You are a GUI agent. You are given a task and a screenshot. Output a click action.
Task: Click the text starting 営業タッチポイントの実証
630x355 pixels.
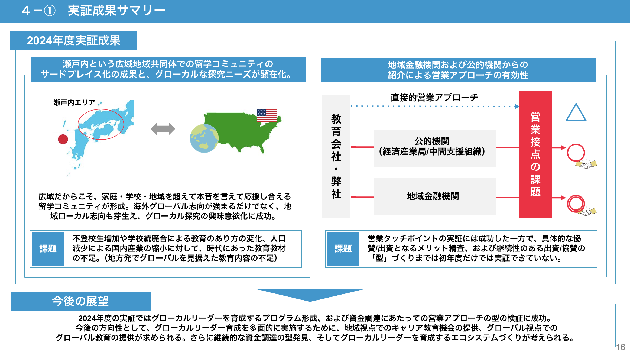476,248
